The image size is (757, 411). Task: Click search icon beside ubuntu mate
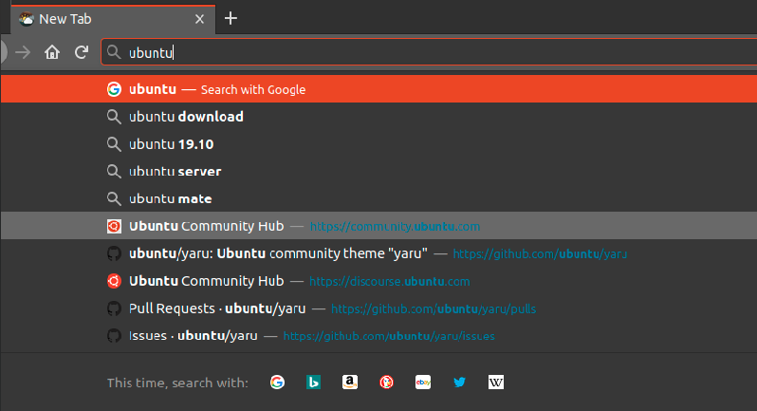[114, 198]
